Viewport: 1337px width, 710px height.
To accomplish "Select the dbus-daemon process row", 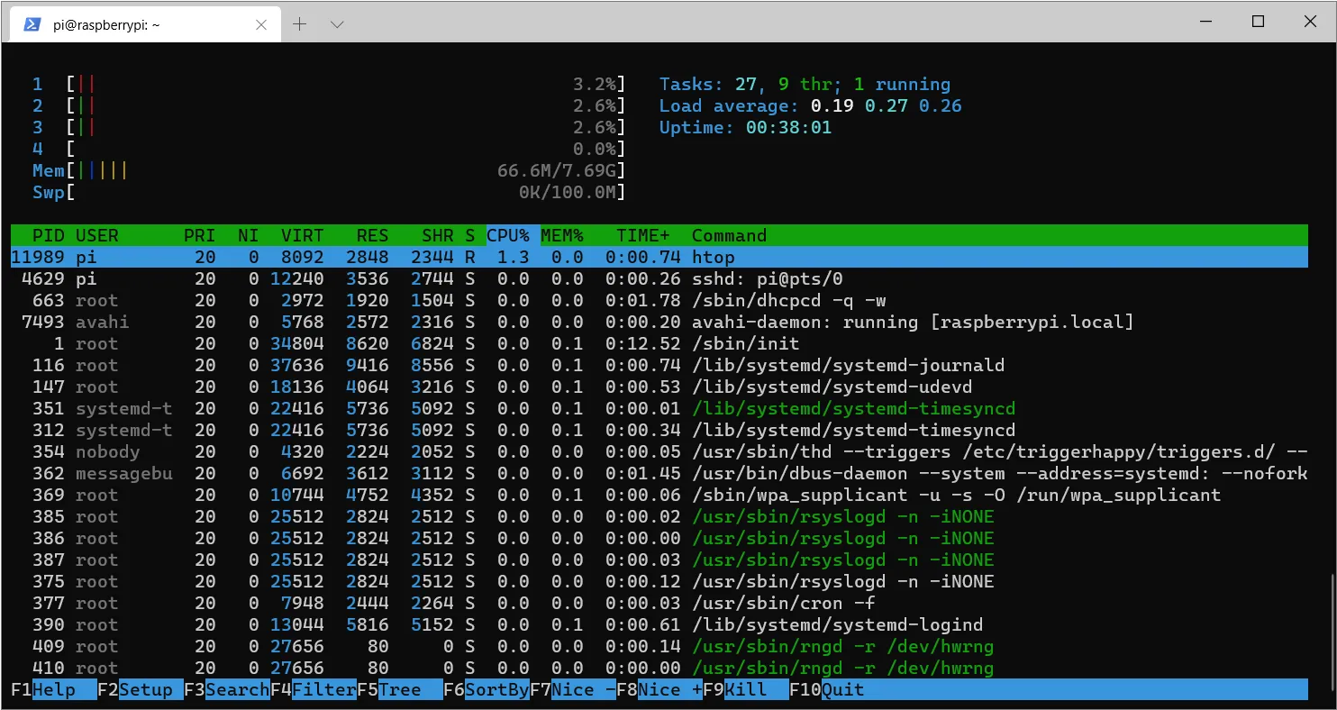I will click(659, 473).
